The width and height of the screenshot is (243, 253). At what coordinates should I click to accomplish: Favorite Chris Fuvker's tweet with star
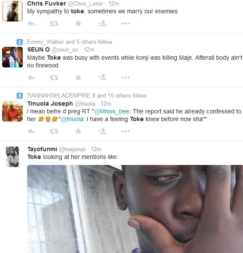(78, 23)
